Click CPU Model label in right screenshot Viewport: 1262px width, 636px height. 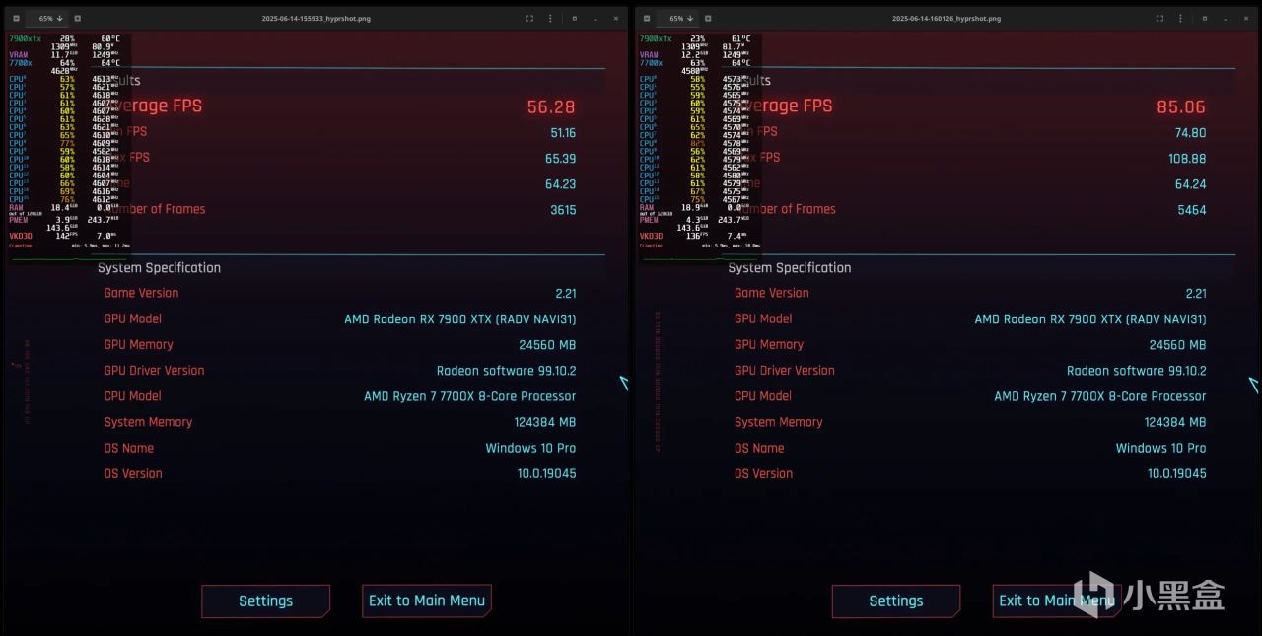tap(763, 396)
